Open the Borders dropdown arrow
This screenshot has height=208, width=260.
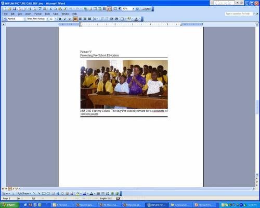(125, 19)
